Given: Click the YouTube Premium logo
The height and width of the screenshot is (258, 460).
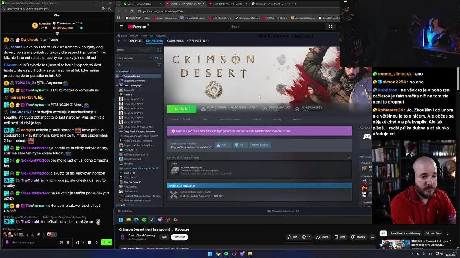Looking at the screenshot, I should tap(138, 27).
